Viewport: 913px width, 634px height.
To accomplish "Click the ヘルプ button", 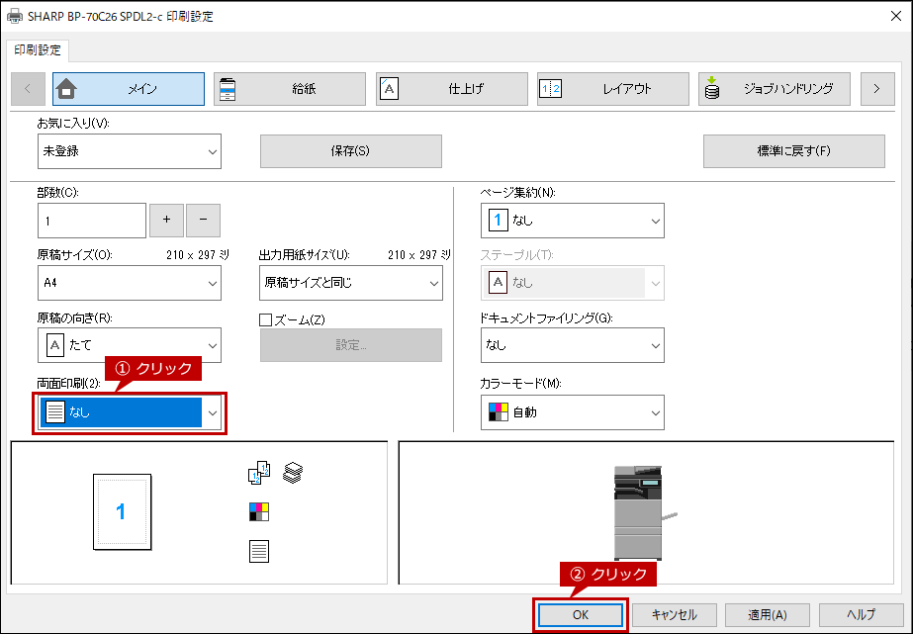I will click(x=862, y=615).
